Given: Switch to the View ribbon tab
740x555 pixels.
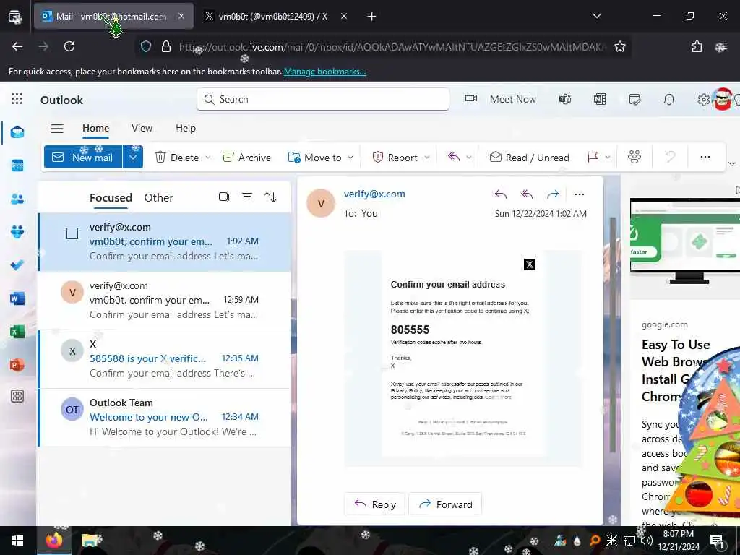Looking at the screenshot, I should coord(142,129).
